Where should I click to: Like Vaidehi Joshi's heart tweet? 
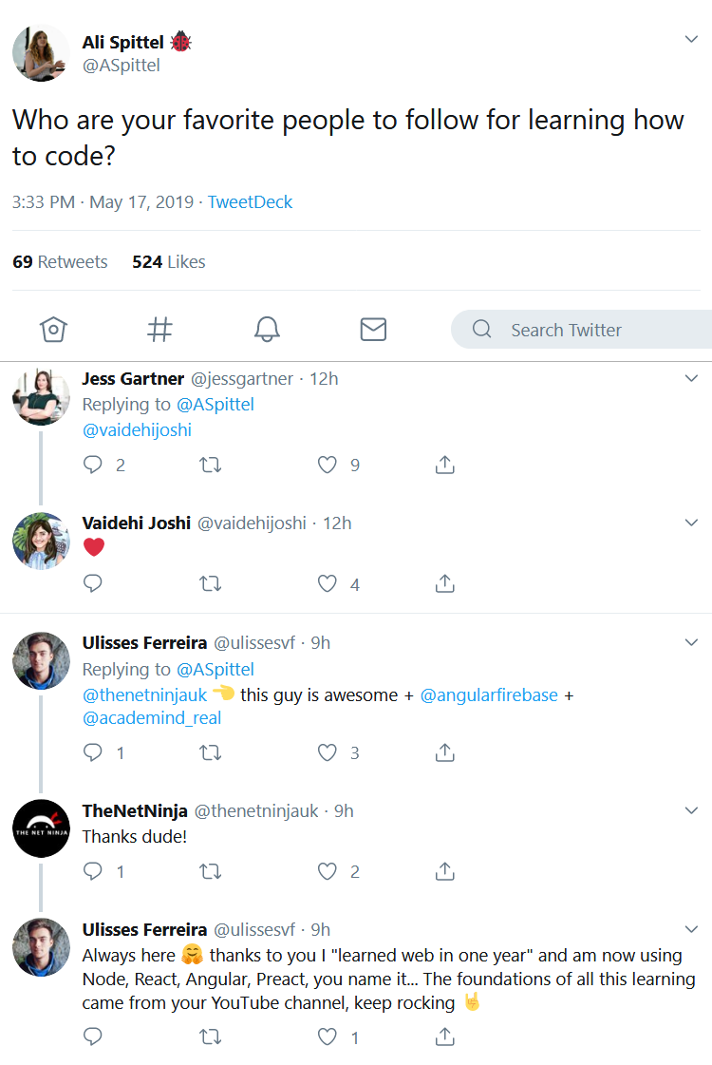(328, 583)
